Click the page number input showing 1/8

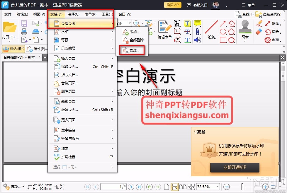click(113, 187)
